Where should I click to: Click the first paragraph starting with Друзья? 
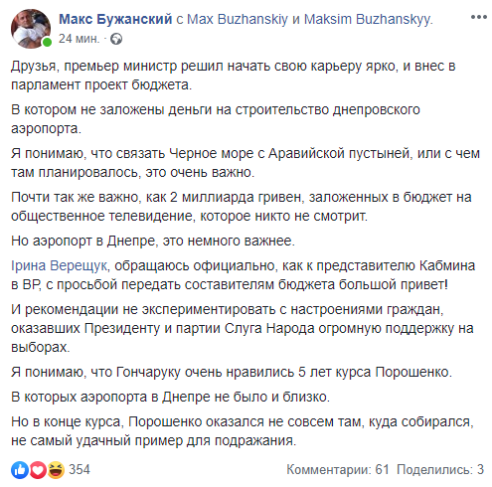coord(234,76)
